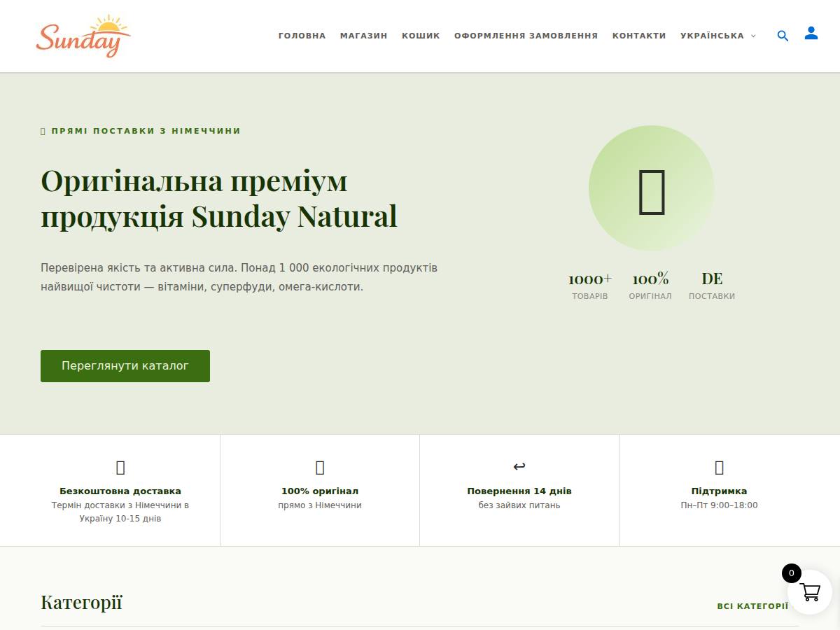The width and height of the screenshot is (840, 630).
Task: Click the hero heading Оригінальна преміум продукція
Action: coord(219,199)
